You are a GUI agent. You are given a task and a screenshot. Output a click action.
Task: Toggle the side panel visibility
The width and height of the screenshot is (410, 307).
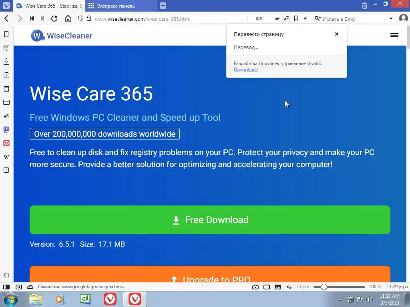[6, 287]
